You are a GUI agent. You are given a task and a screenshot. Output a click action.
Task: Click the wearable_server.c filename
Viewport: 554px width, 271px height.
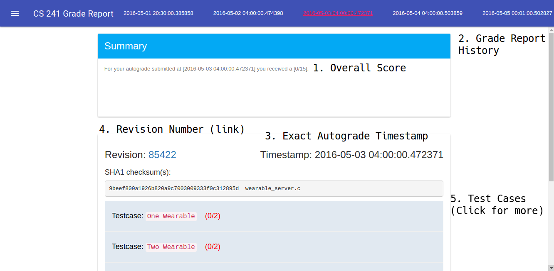272,188
